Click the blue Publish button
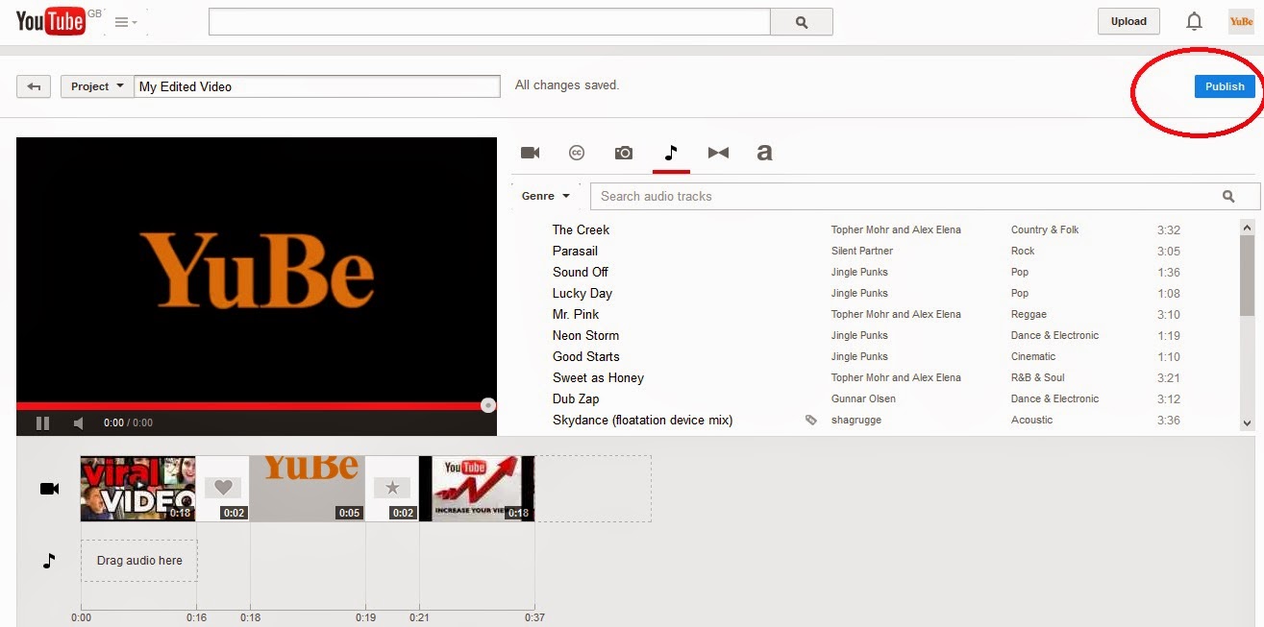1264x627 pixels. [1225, 86]
